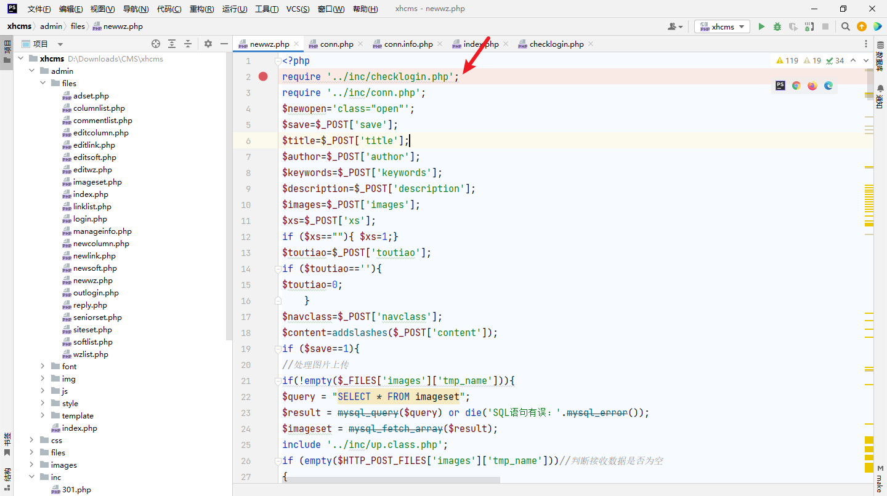Run the xhcms configuration with the green play icon
Screen dimensions: 887x496
(761, 26)
